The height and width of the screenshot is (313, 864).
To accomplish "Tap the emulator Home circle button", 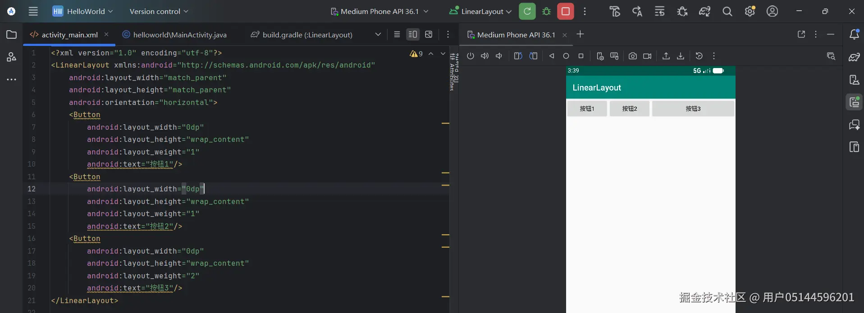I will point(566,56).
